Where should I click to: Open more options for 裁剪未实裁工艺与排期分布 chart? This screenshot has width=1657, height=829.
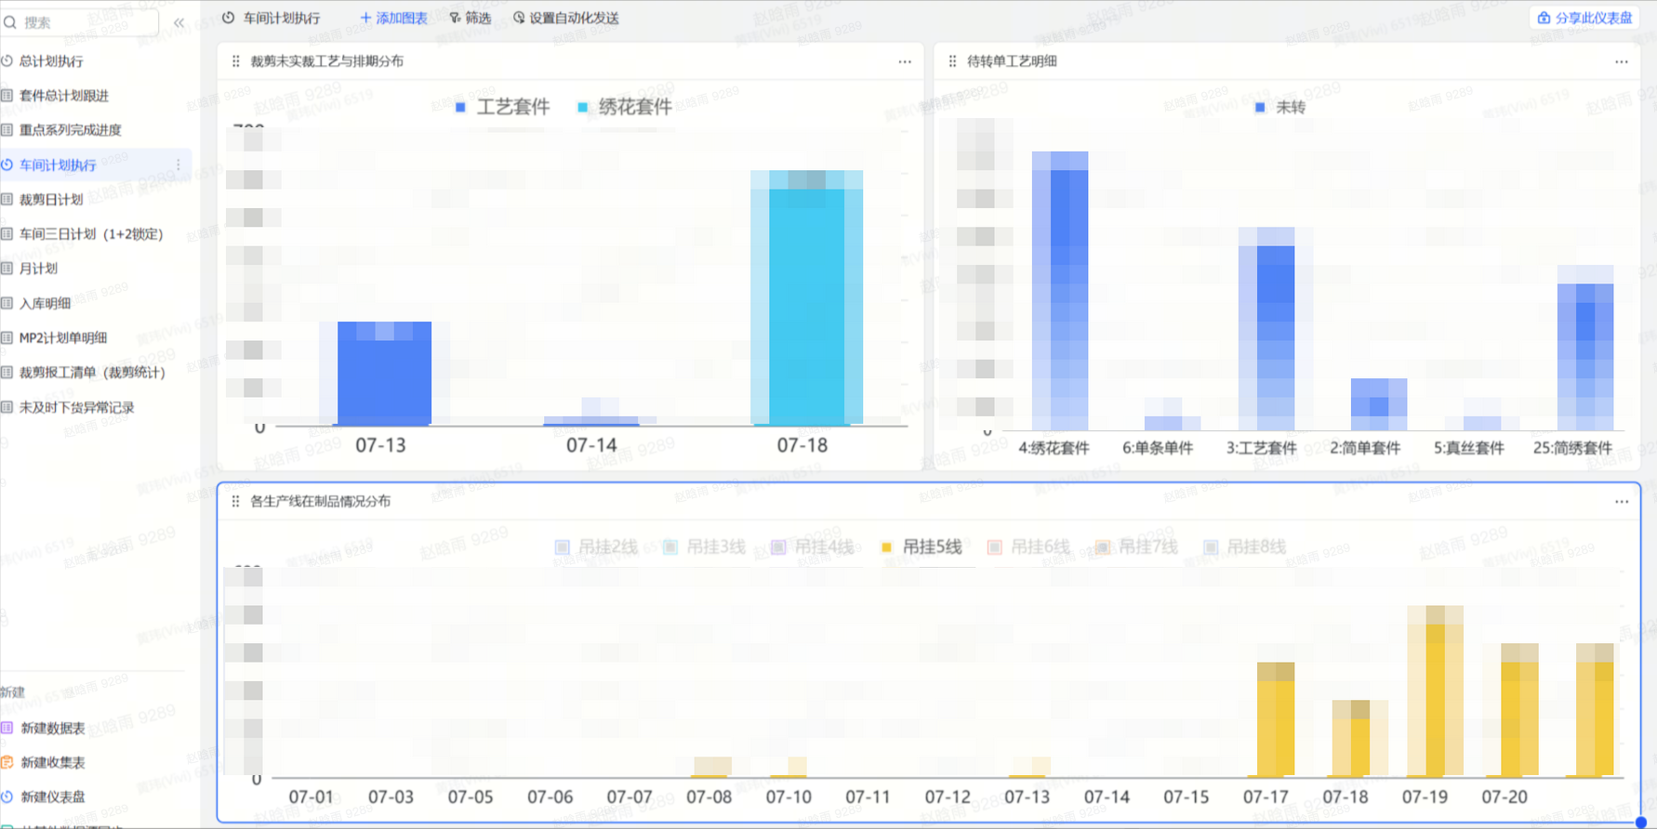(905, 61)
